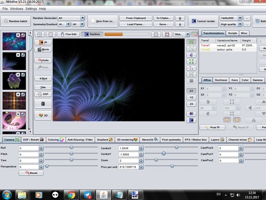The width and height of the screenshot is (266, 200).
Task: Enable the Fine Edit mouse toggle
Action: coord(69,34)
